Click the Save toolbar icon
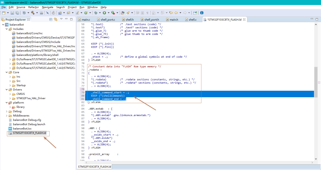 [12, 13]
